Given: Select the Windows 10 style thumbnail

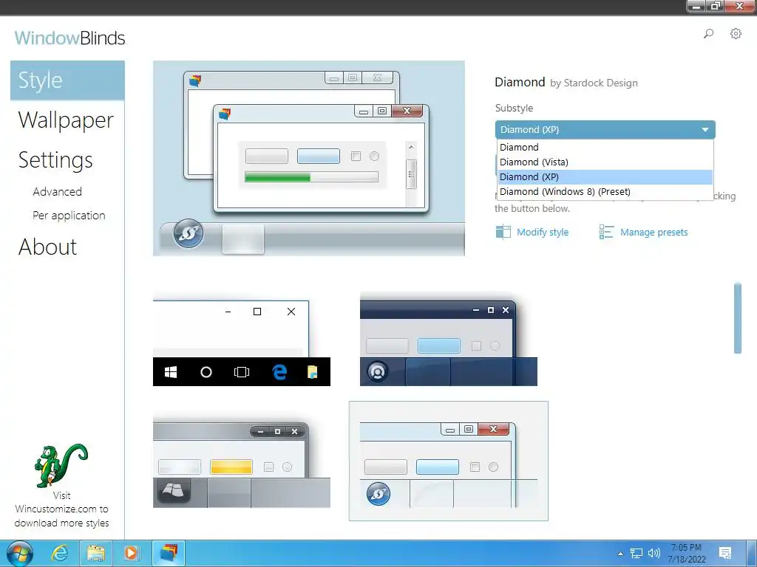Looking at the screenshot, I should tap(242, 339).
